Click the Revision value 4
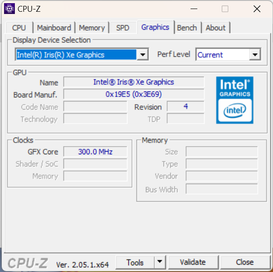This screenshot has height=272, width=273. point(186,106)
